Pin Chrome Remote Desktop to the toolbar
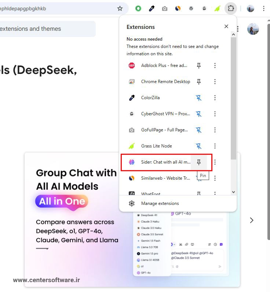Screen dimensions: 270x292 199,82
